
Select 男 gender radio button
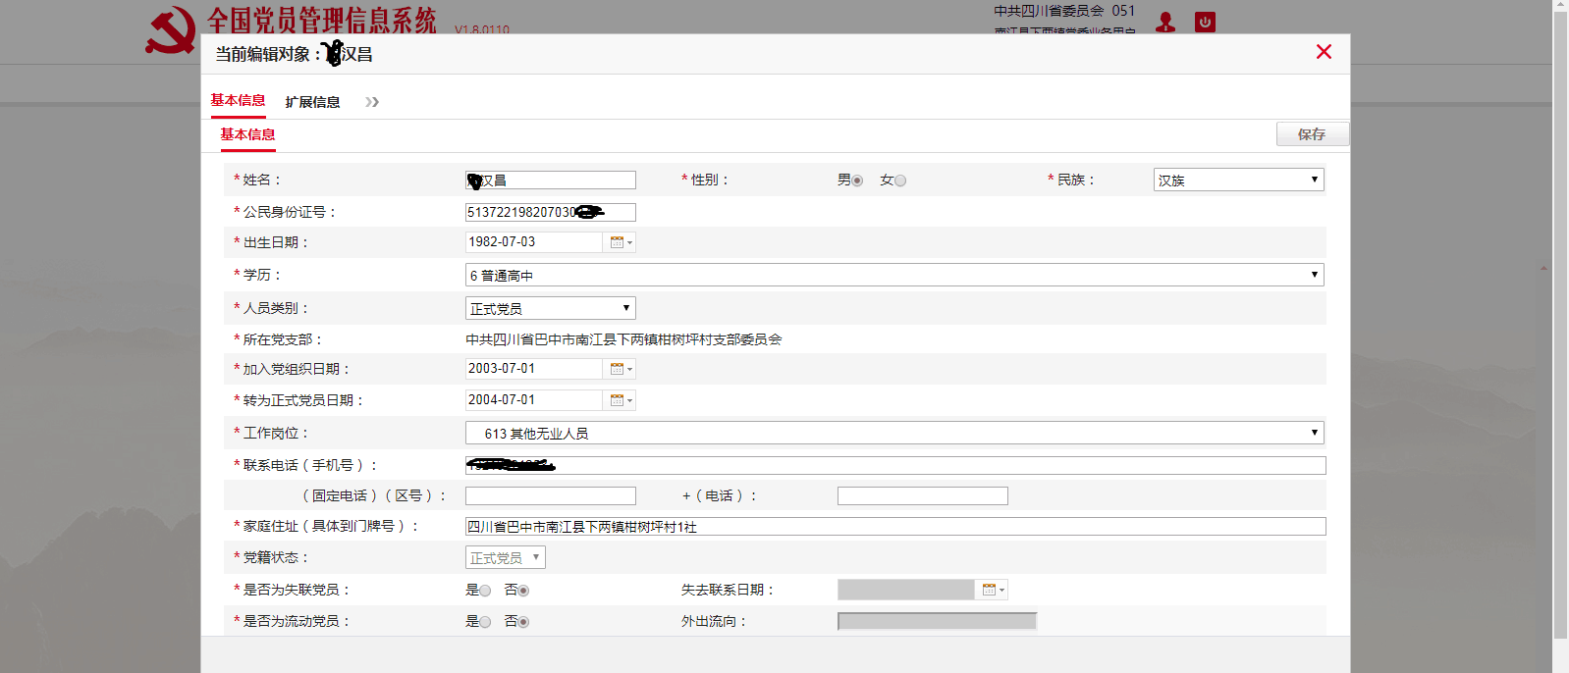coord(857,181)
